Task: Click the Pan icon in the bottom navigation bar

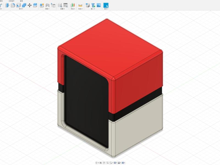Action: click(100, 163)
